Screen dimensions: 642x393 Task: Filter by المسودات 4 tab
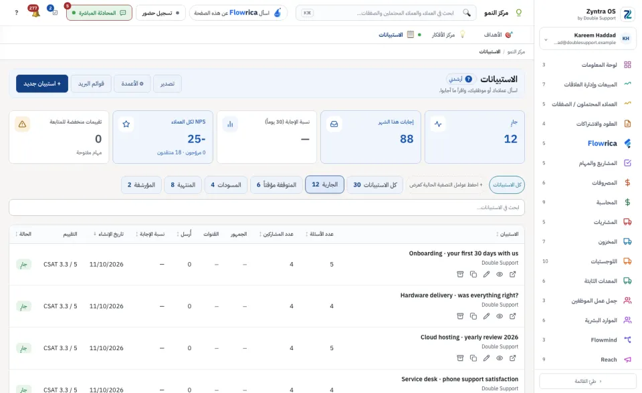(226, 184)
